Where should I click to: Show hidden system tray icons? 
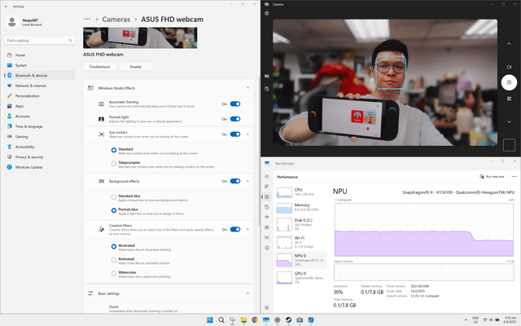coord(466,320)
